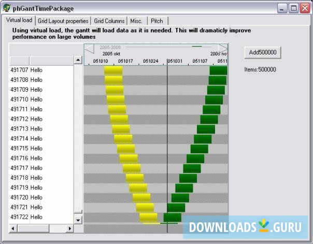313x244 pixels.
Task: Click the 051031 date label in timeline header
Action: pyautogui.click(x=175, y=61)
